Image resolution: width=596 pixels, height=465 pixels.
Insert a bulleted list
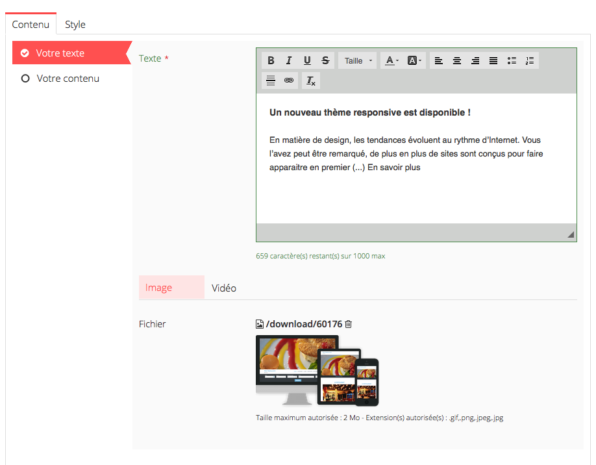click(x=512, y=60)
